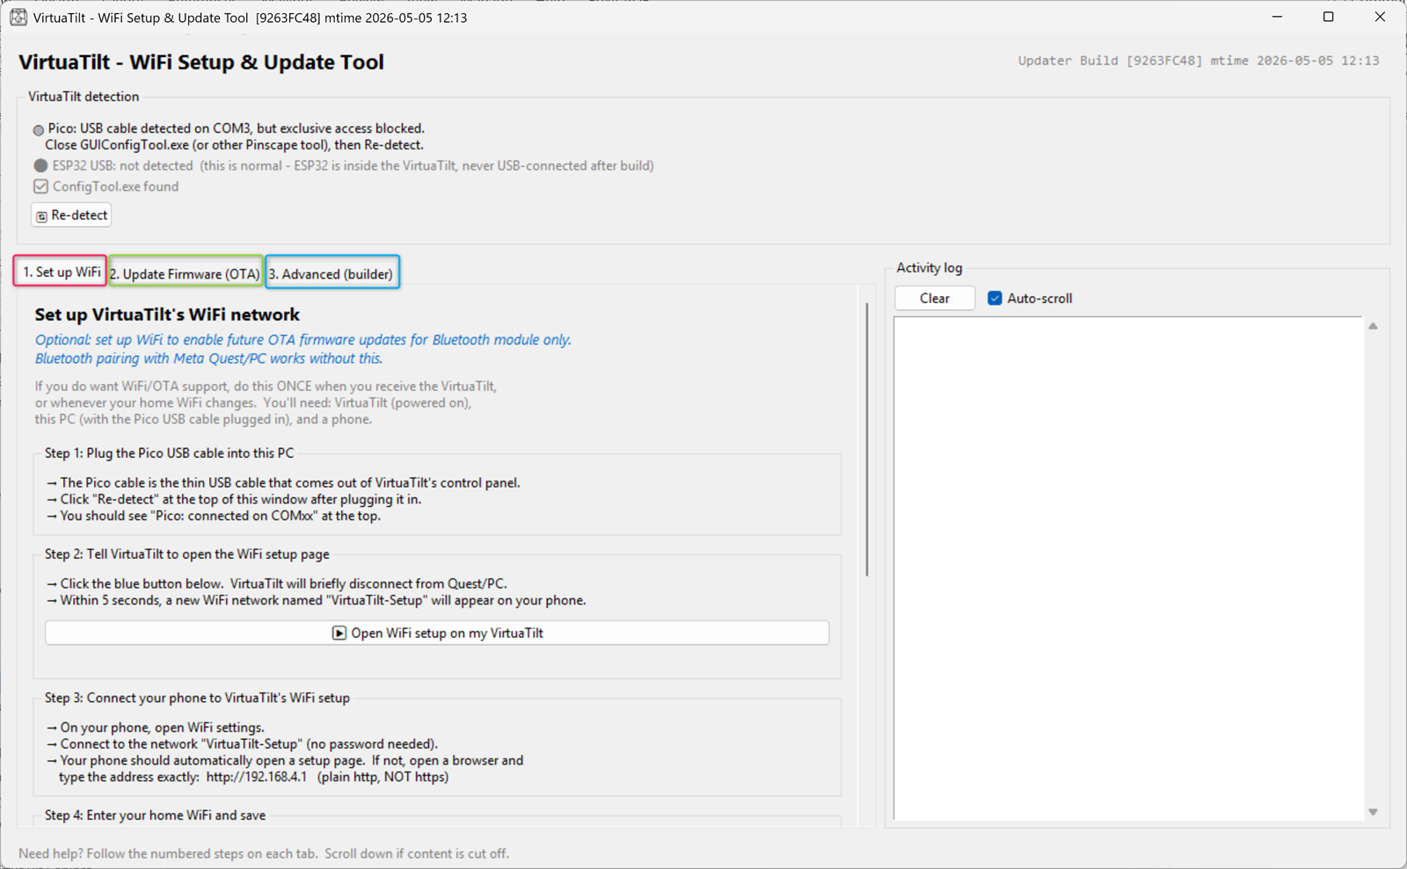Screen dimensions: 1407x869
Task: Clear the Activity log
Action: tap(935, 299)
